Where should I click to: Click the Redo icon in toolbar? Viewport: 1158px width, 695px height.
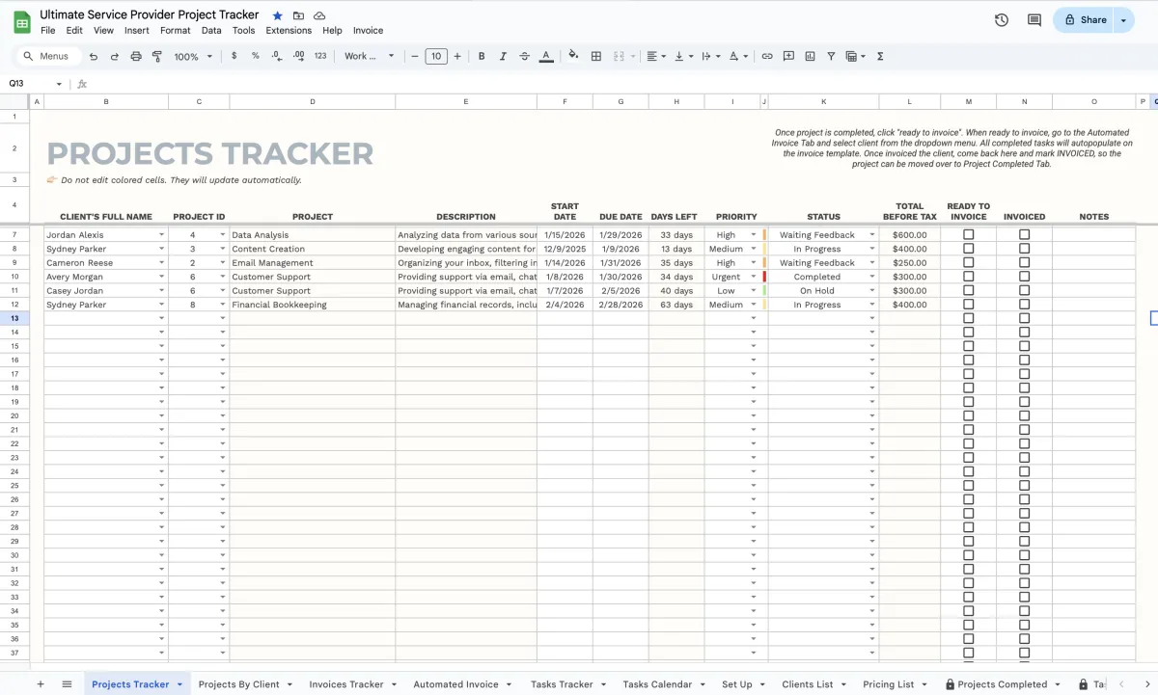[115, 57]
